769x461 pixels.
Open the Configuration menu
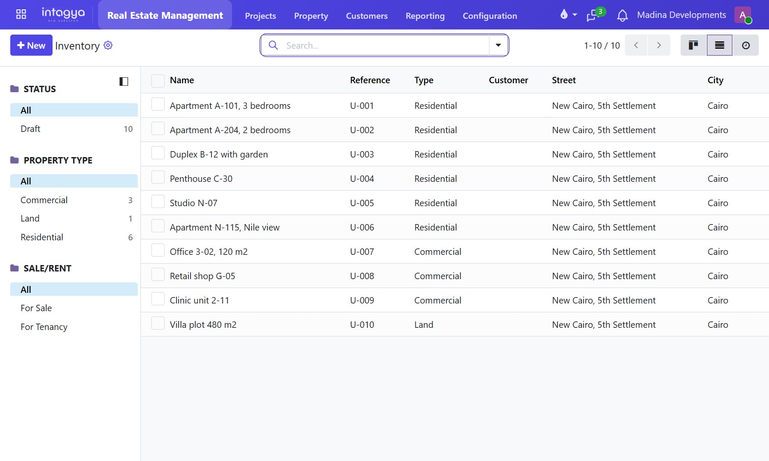[x=490, y=16]
